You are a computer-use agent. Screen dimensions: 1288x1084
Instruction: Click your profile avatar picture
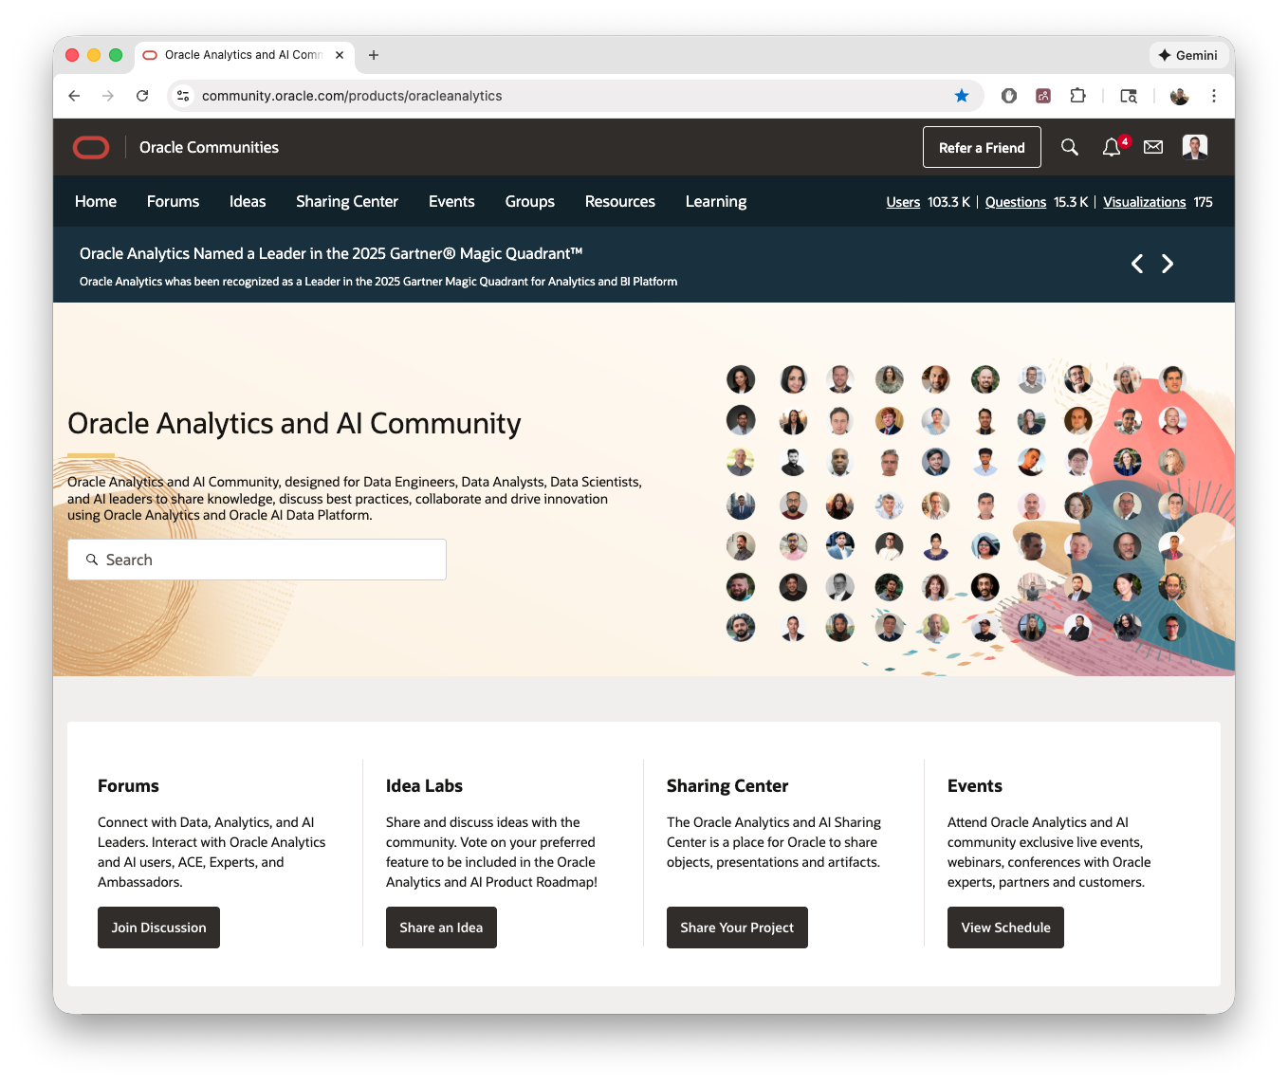pos(1194,147)
